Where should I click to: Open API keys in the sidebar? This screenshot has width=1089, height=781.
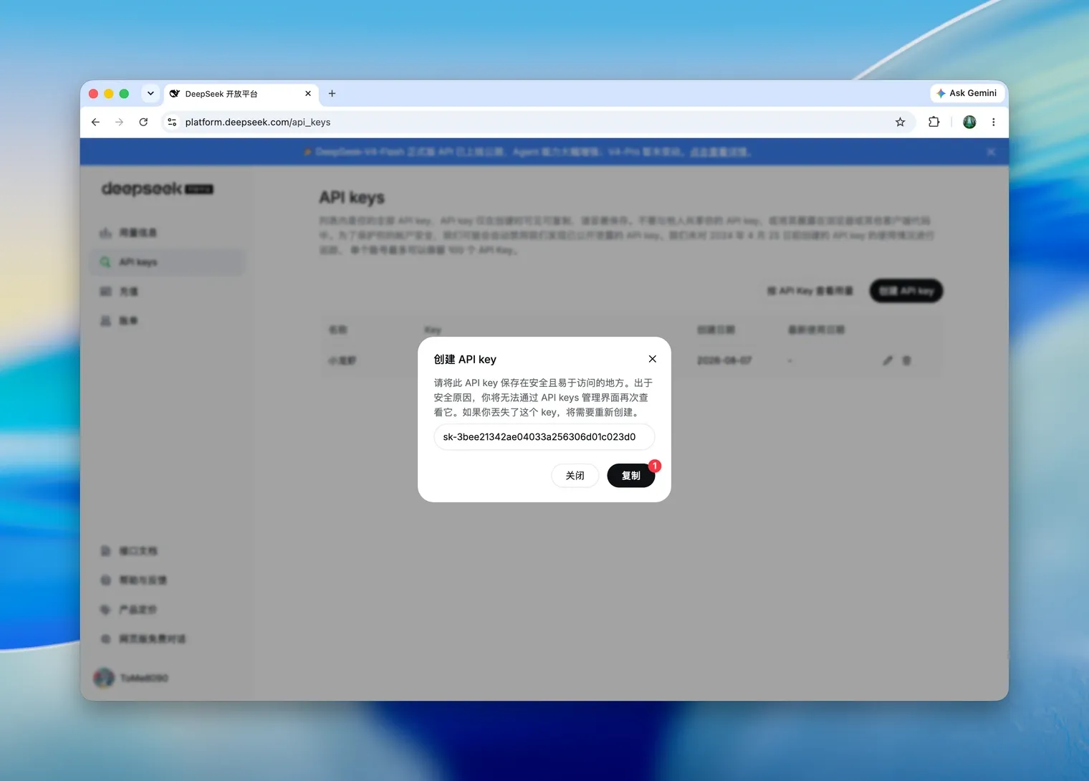click(168, 262)
